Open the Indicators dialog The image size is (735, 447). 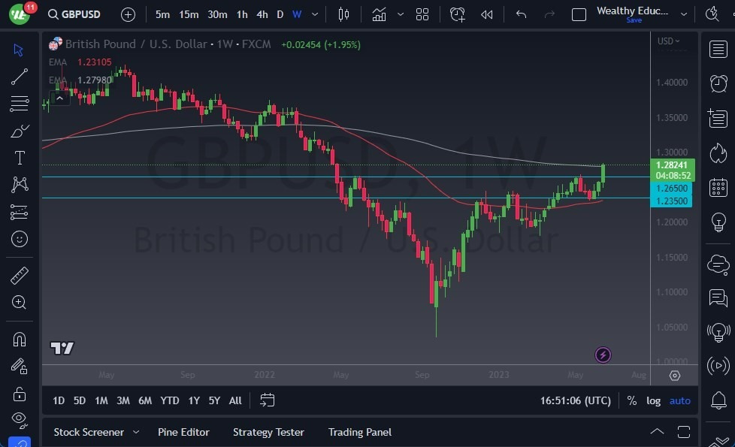click(x=380, y=14)
